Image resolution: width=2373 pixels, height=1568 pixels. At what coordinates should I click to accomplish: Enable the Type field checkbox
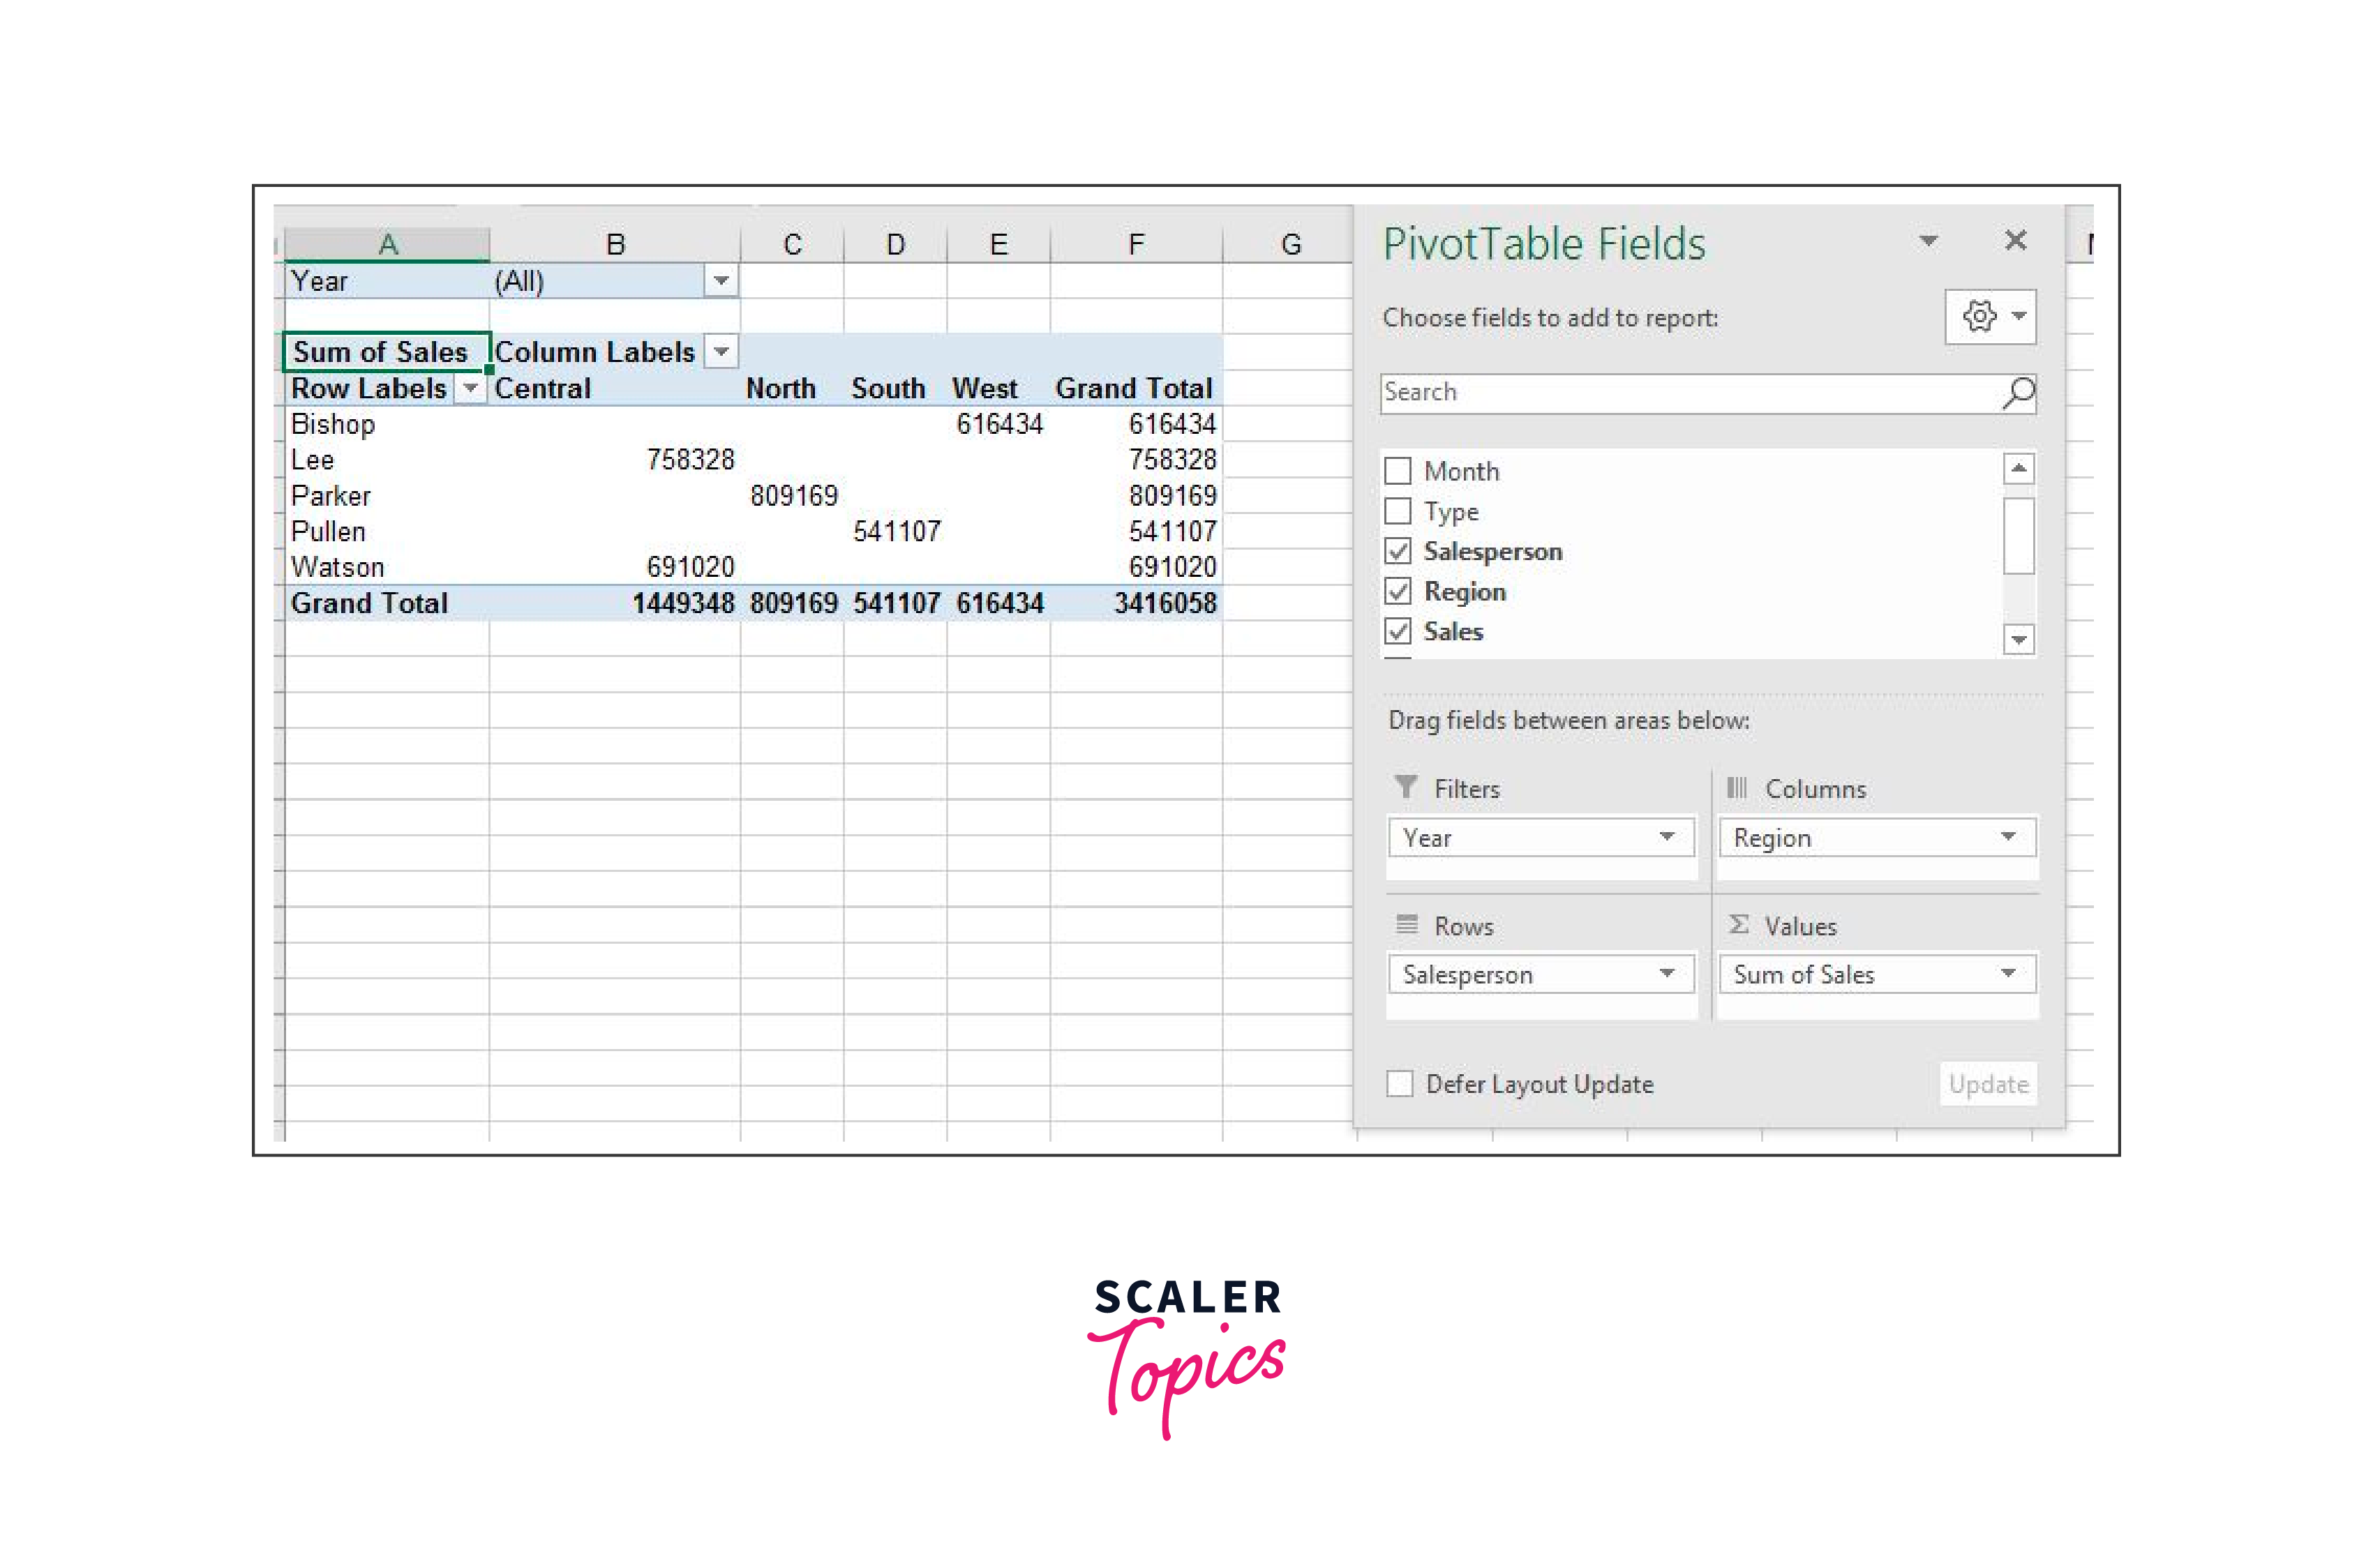pyautogui.click(x=1398, y=511)
